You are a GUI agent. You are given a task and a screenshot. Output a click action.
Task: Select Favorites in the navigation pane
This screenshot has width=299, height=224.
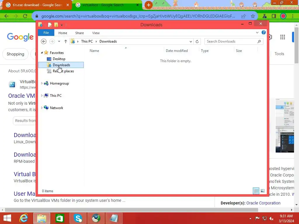click(x=57, y=53)
